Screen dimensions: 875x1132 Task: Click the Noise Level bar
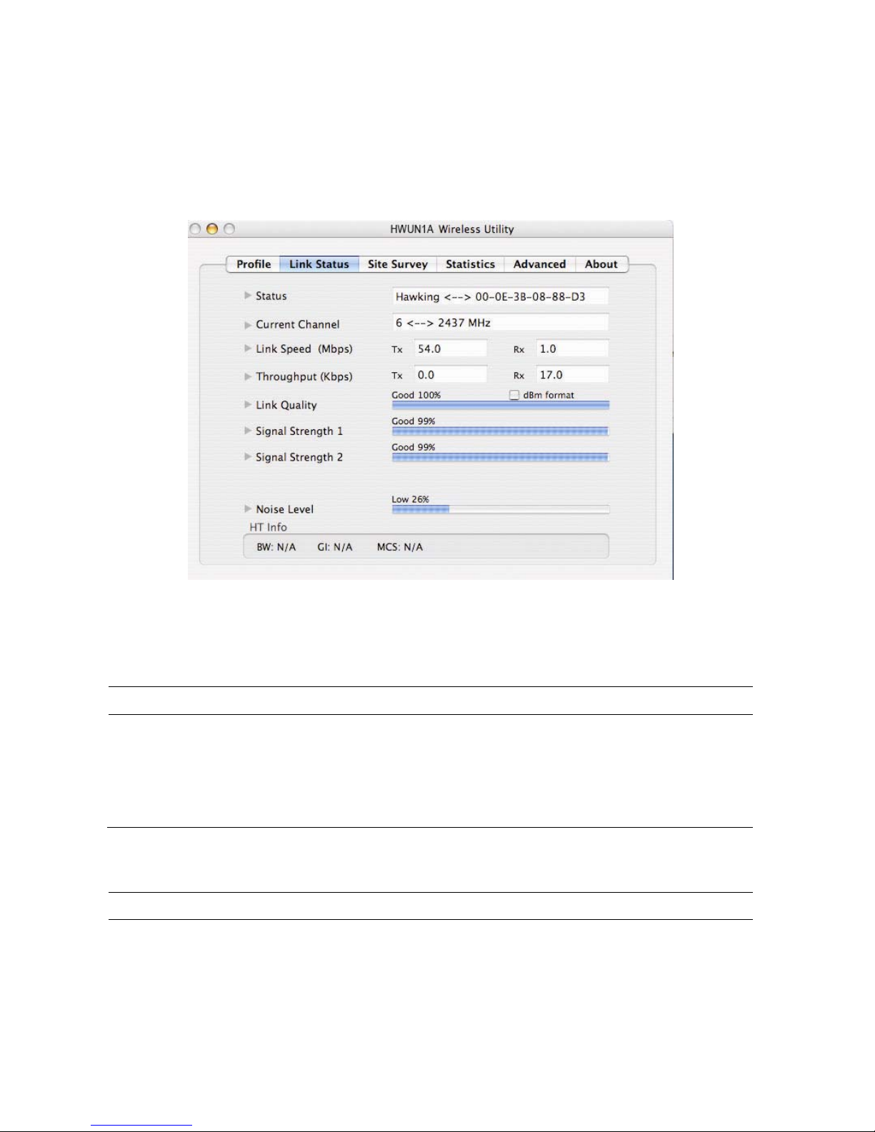coord(501,509)
